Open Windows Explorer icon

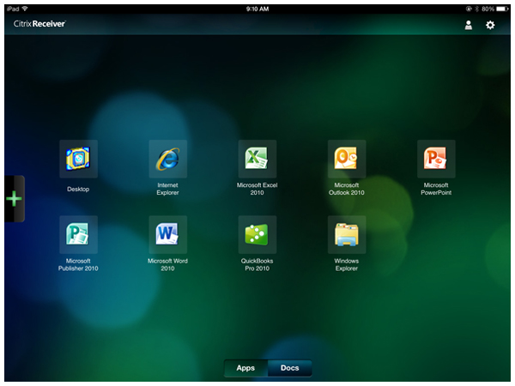pyautogui.click(x=347, y=234)
